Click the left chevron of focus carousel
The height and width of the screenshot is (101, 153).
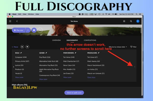(14, 67)
